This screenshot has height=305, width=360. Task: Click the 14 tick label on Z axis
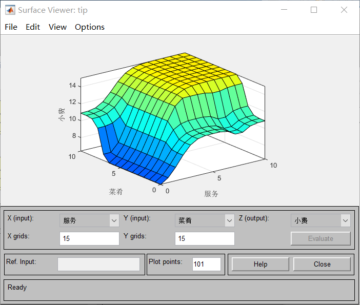(x=72, y=86)
